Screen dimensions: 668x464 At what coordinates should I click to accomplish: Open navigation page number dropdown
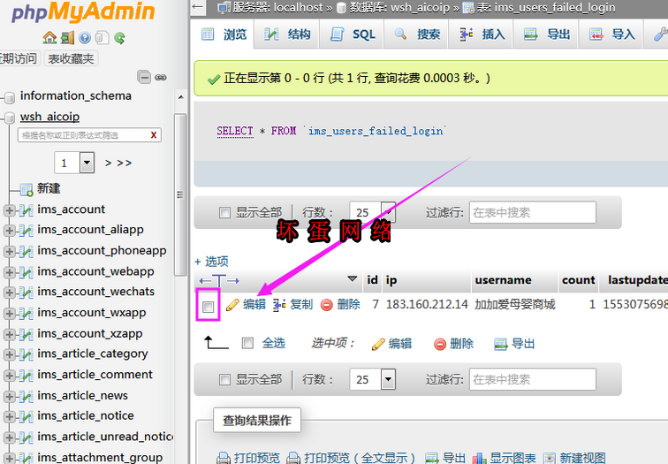point(87,163)
